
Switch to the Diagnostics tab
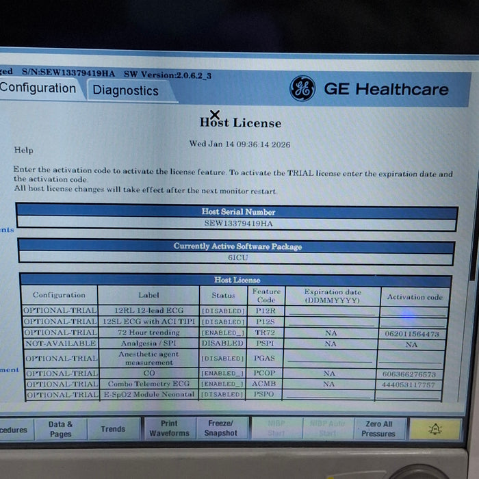pos(125,91)
